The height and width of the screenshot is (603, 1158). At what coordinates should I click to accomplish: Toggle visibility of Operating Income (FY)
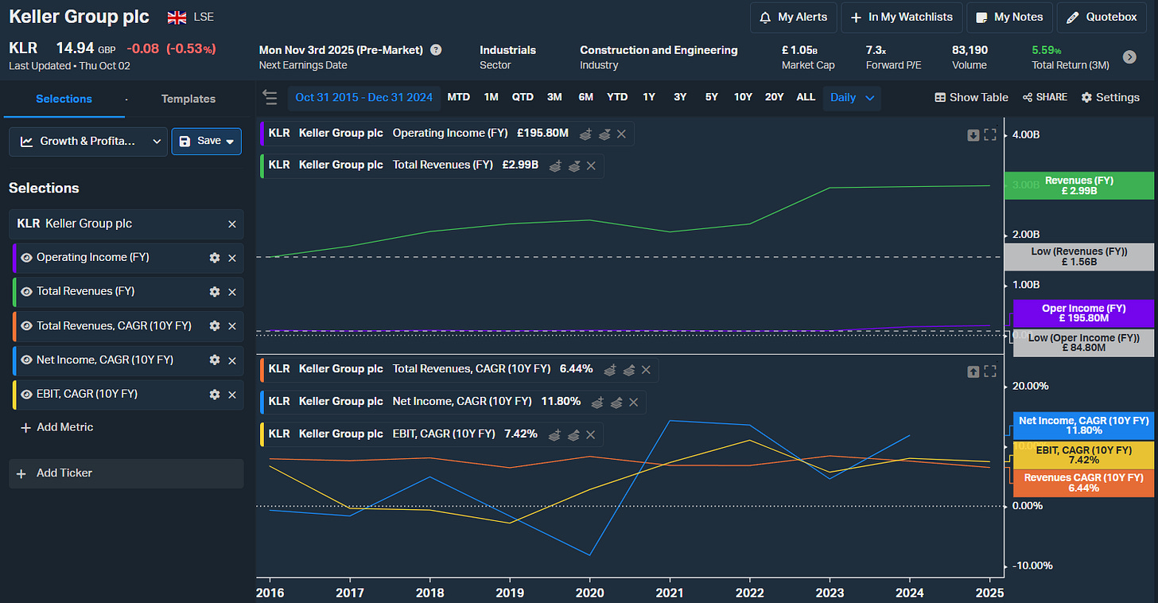click(27, 258)
